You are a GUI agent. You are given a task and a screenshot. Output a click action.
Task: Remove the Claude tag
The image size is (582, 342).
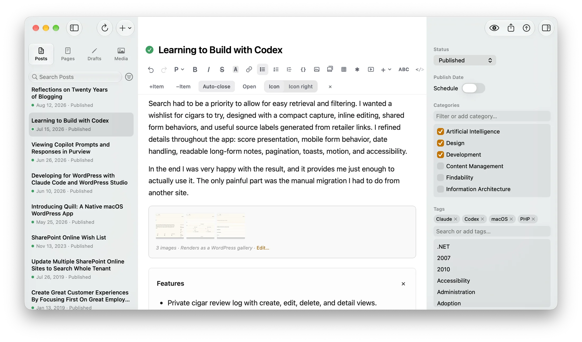456,219
